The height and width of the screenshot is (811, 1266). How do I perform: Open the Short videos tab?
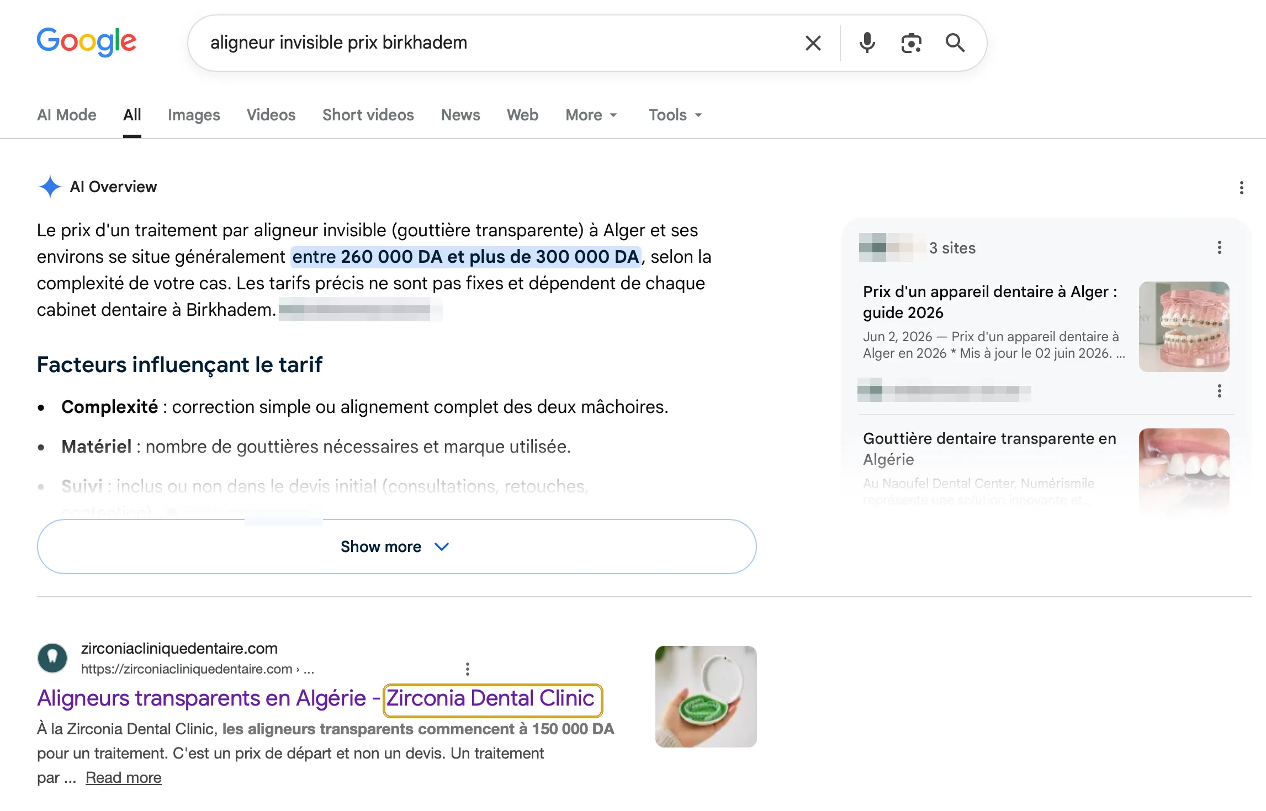pos(368,115)
